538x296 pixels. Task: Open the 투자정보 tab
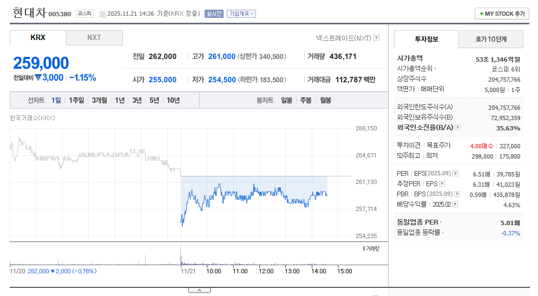click(x=427, y=40)
